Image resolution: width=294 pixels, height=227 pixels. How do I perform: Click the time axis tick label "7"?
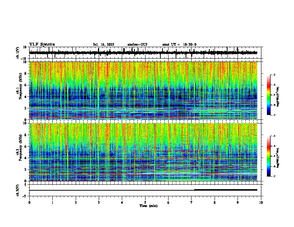click(192, 203)
